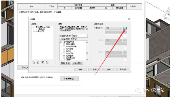Viewport: 172px width, 99px height.
Task: Click the 投影/表面 column group header
Action: point(78,5)
